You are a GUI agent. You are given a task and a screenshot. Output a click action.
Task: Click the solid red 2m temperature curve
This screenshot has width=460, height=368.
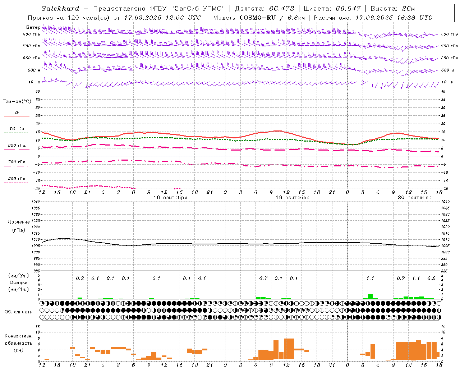(x=240, y=137)
